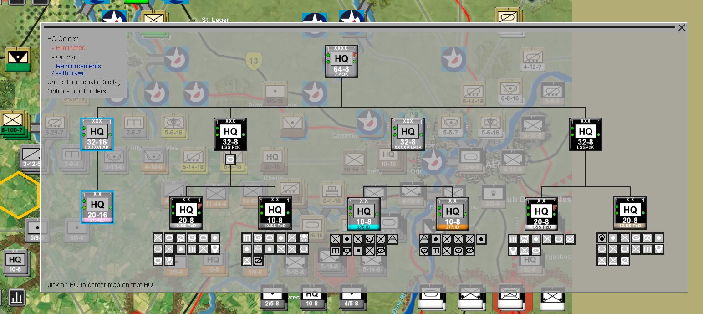Click the blue 'Reinforcements' legend entry
Viewport: 703px width, 314px height.
78,66
